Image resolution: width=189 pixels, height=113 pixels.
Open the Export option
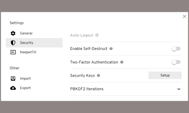pyautogui.click(x=25, y=88)
